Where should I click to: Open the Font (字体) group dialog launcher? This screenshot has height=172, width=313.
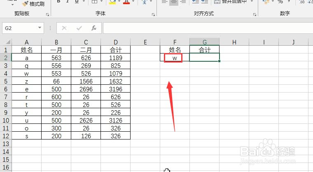click(153, 14)
